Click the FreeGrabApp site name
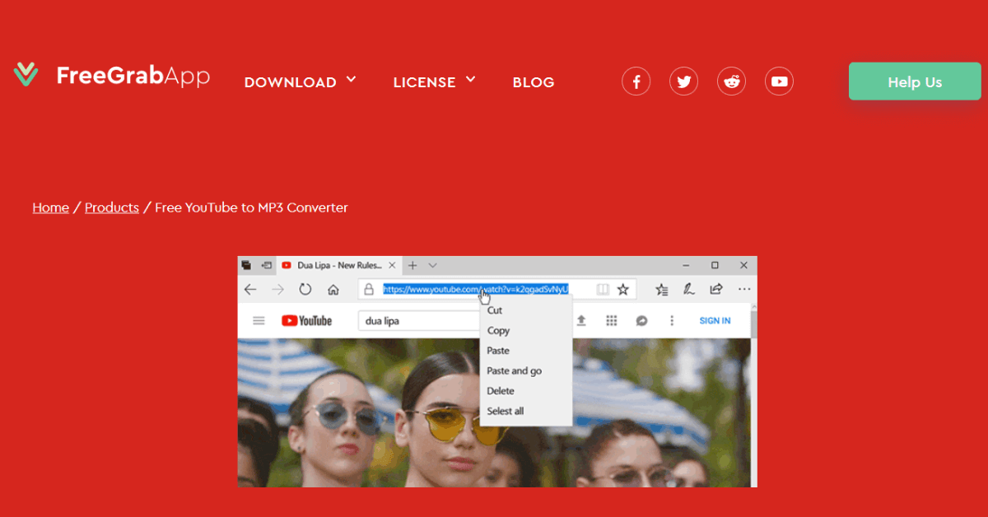988x517 pixels. coord(133,77)
